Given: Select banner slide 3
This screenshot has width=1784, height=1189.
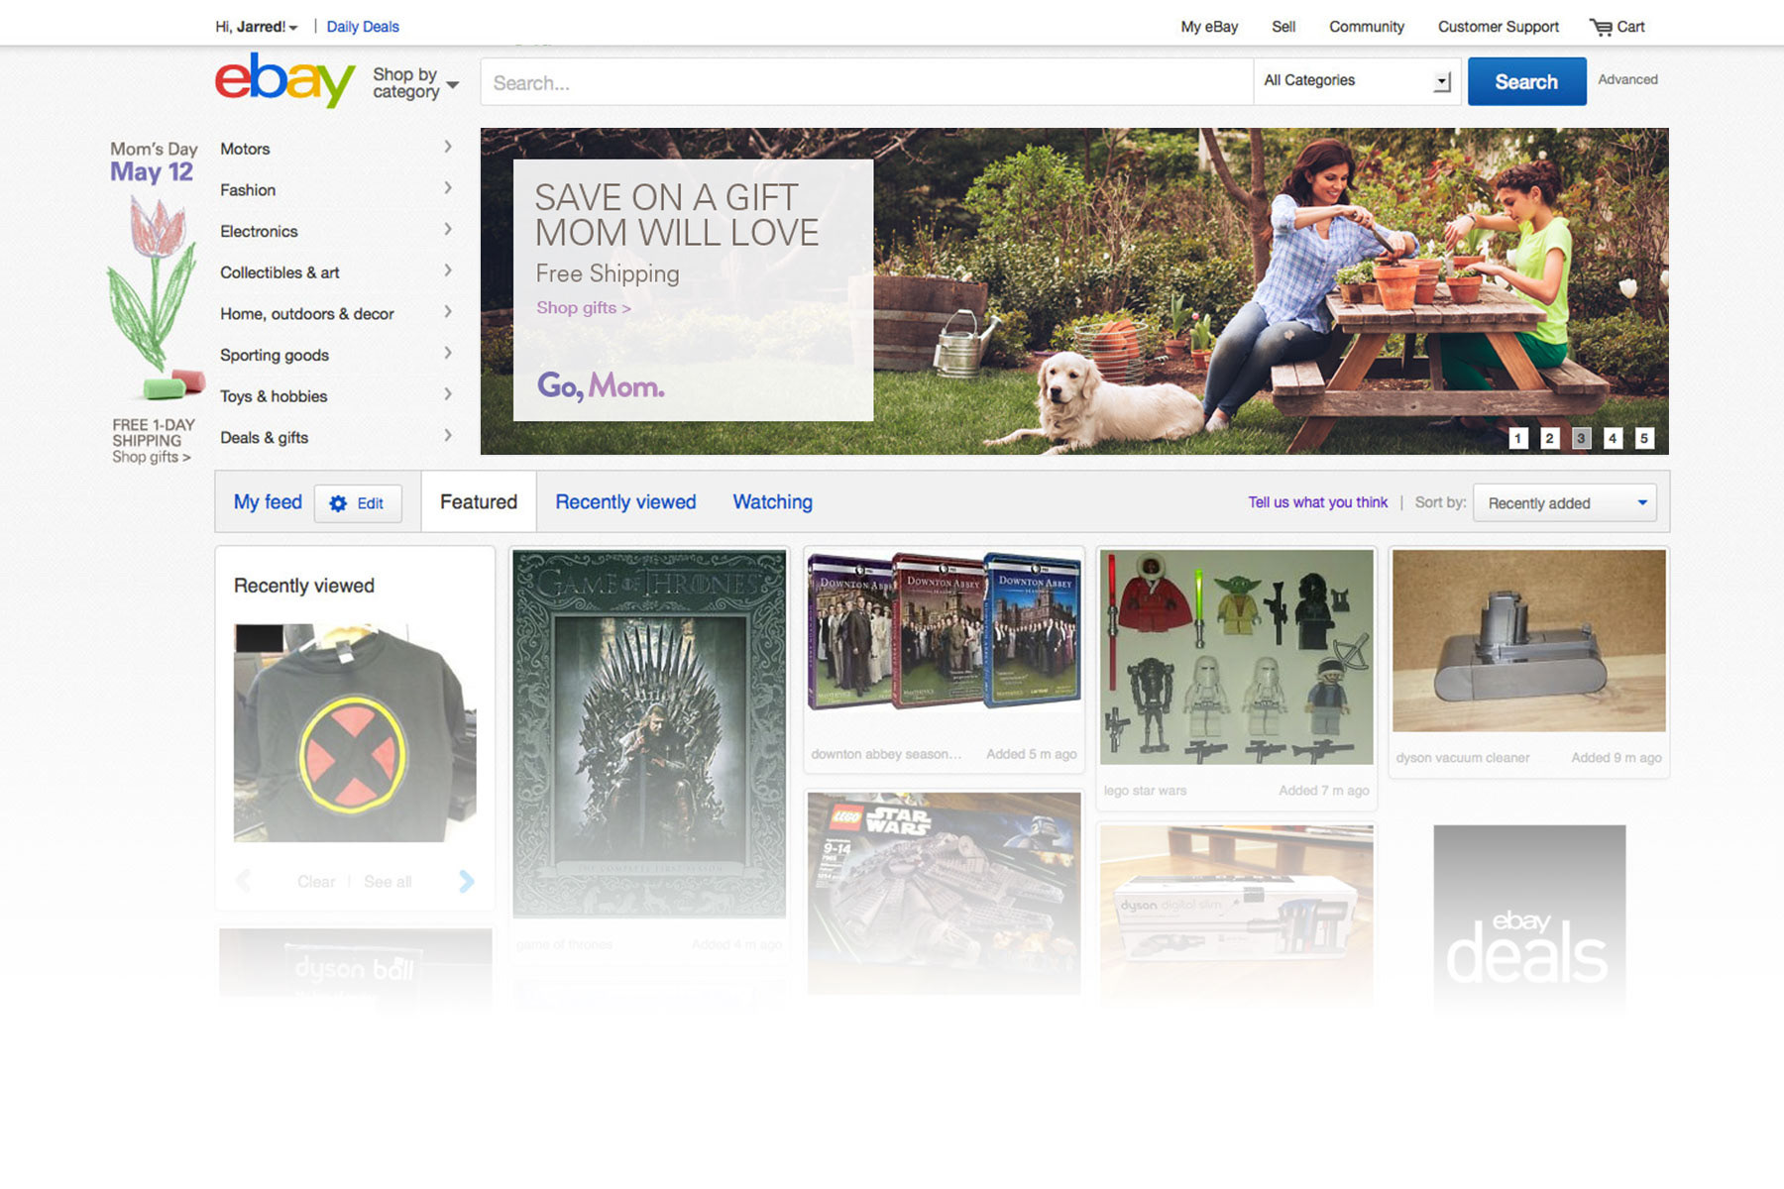Looking at the screenshot, I should pos(1582,438).
